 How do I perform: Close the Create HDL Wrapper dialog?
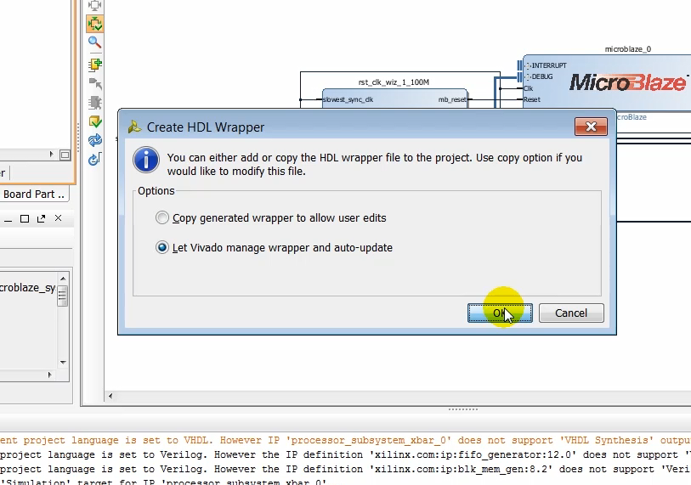pos(591,127)
